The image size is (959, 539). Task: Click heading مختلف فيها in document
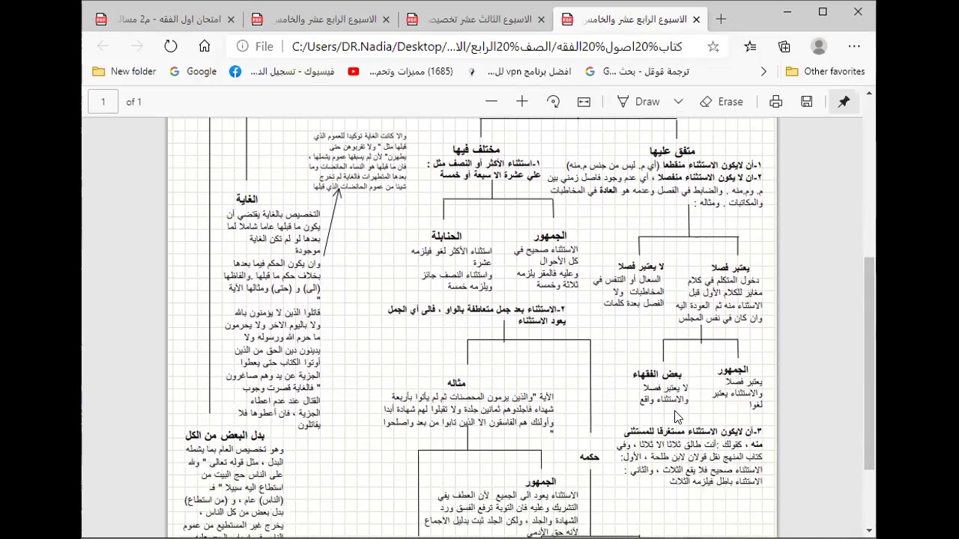pos(476,150)
